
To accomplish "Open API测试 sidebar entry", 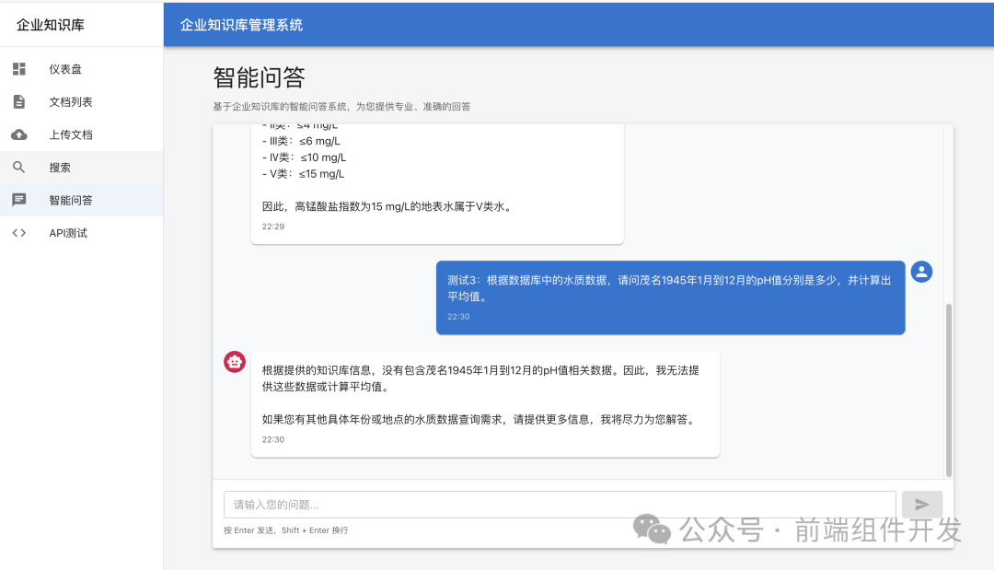I will [x=81, y=233].
